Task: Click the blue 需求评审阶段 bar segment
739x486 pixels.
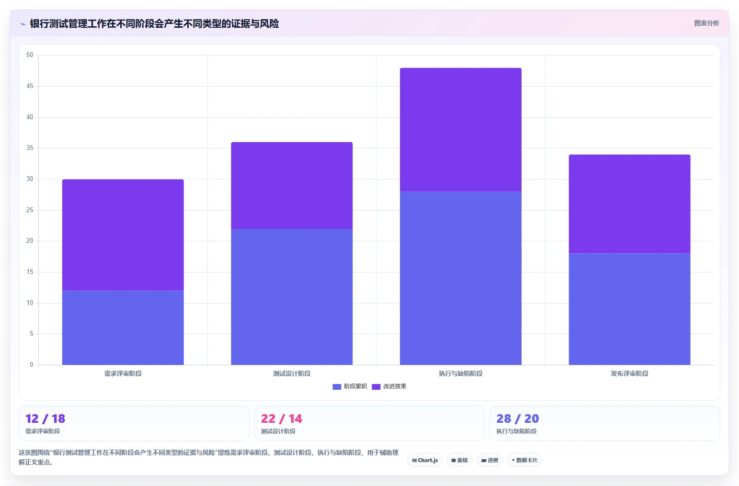Action: pos(123,328)
